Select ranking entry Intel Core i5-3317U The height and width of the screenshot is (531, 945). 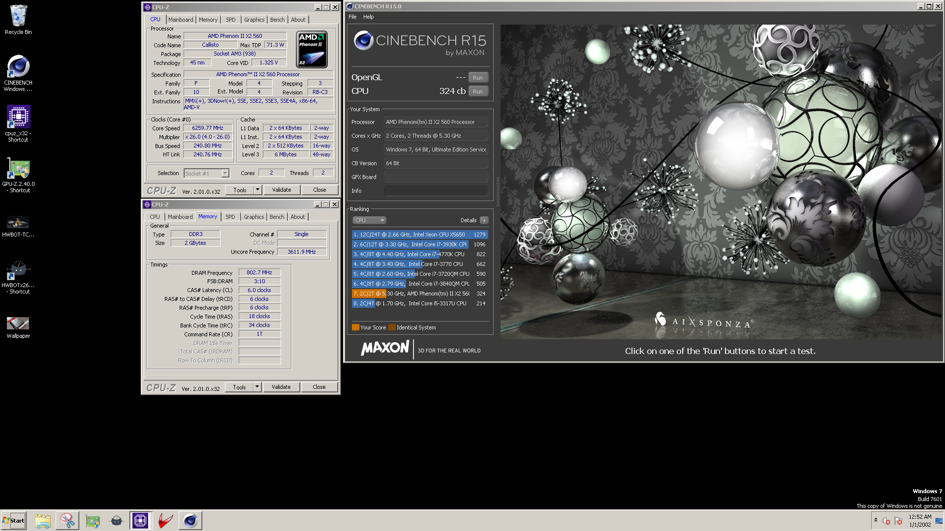pos(420,303)
